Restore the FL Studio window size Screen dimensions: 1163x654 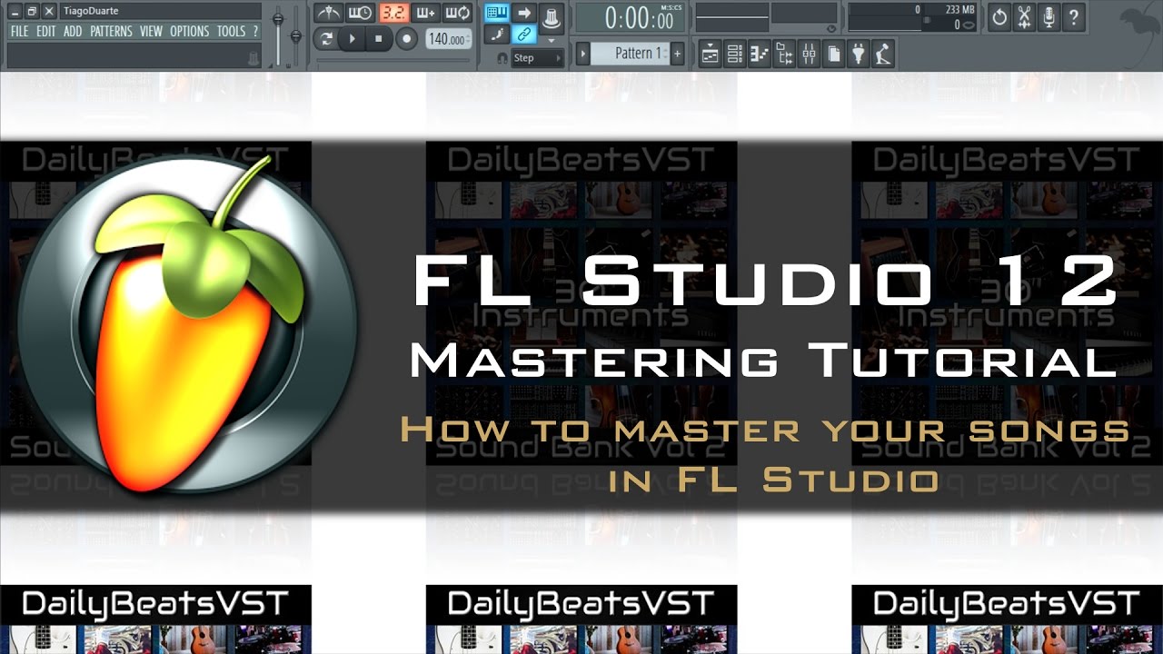(x=31, y=11)
